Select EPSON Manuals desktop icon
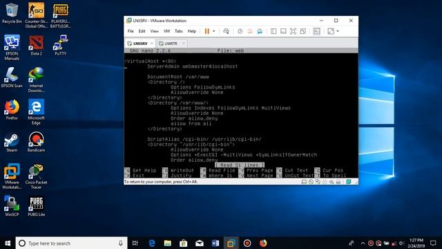The width and height of the screenshot is (442, 249). 12,48
